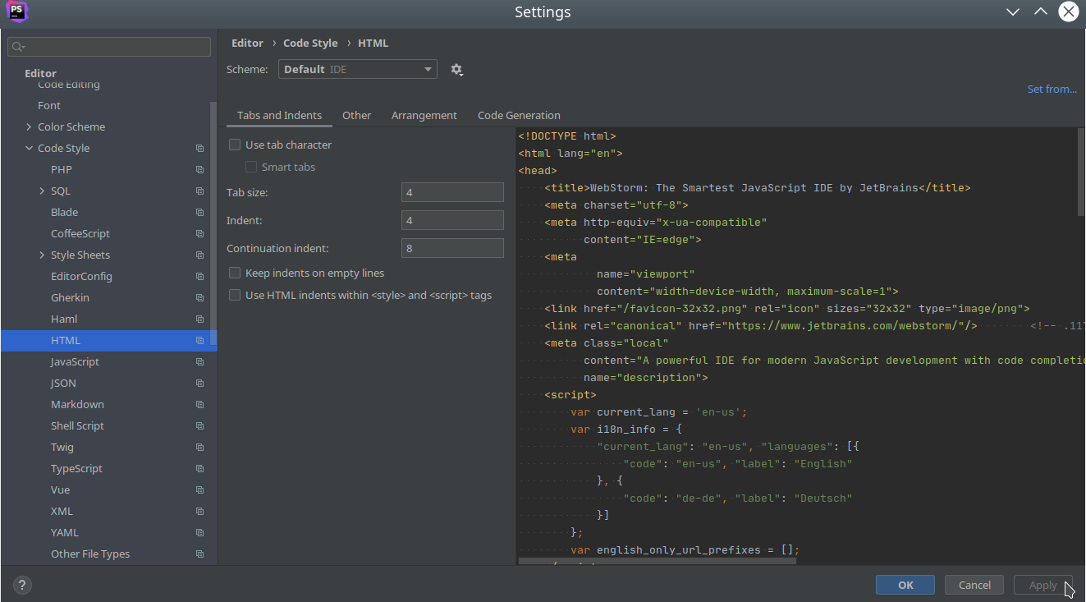Click project-level icon next to TypeScript
This screenshot has width=1086, height=602.
[199, 469]
